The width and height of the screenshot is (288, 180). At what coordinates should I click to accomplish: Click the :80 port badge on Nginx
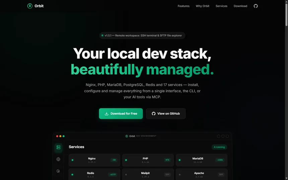[x=114, y=160]
